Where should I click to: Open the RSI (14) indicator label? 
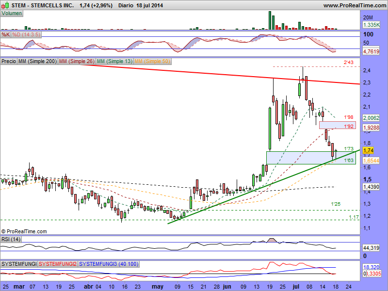pos(11,239)
